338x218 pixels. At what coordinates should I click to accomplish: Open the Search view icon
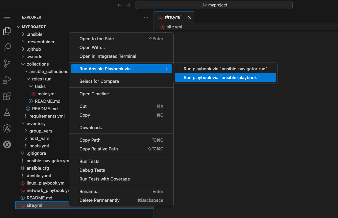tap(7, 47)
